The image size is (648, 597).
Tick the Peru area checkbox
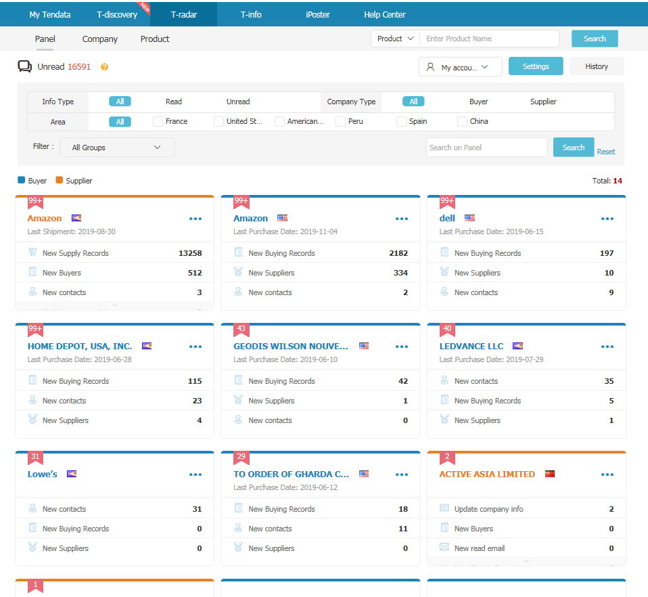[x=340, y=122]
